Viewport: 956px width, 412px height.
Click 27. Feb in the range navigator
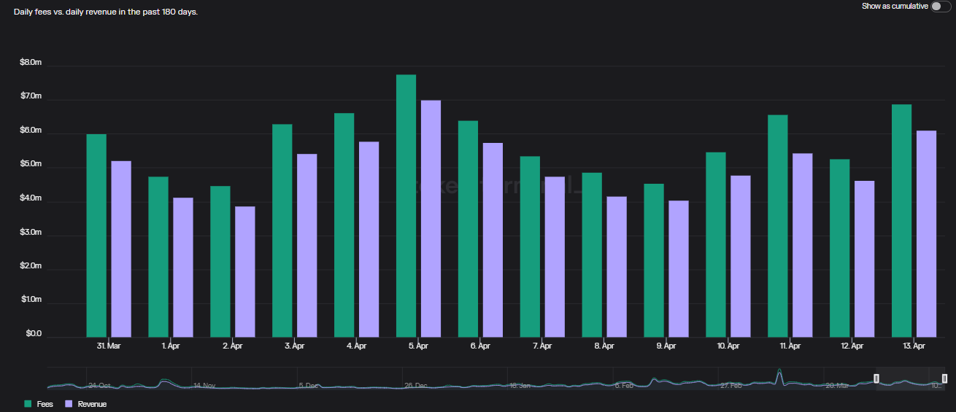(731, 385)
